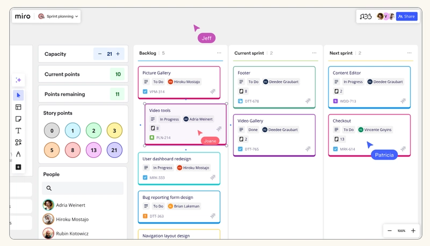Click the In Progress status on Content Editor

coord(353,82)
